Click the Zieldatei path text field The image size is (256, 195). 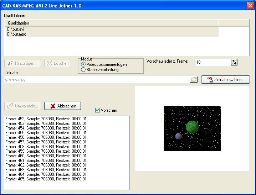click(96, 80)
